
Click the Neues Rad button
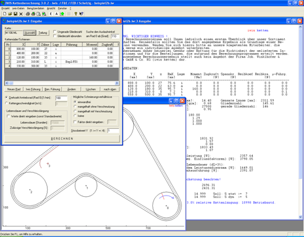(14, 89)
